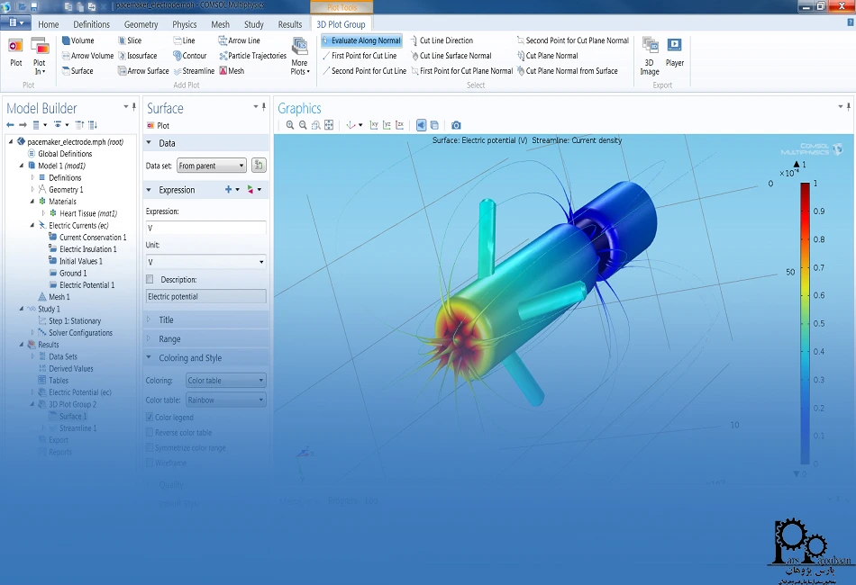Select the Go to XY View icon
The width and height of the screenshot is (856, 585).
(374, 123)
